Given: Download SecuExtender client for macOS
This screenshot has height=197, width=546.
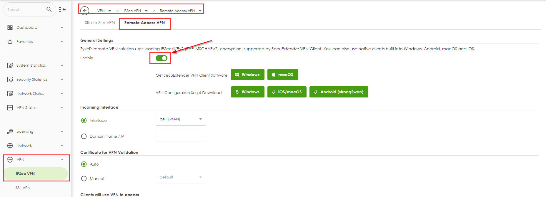Looking at the screenshot, I should (282, 75).
